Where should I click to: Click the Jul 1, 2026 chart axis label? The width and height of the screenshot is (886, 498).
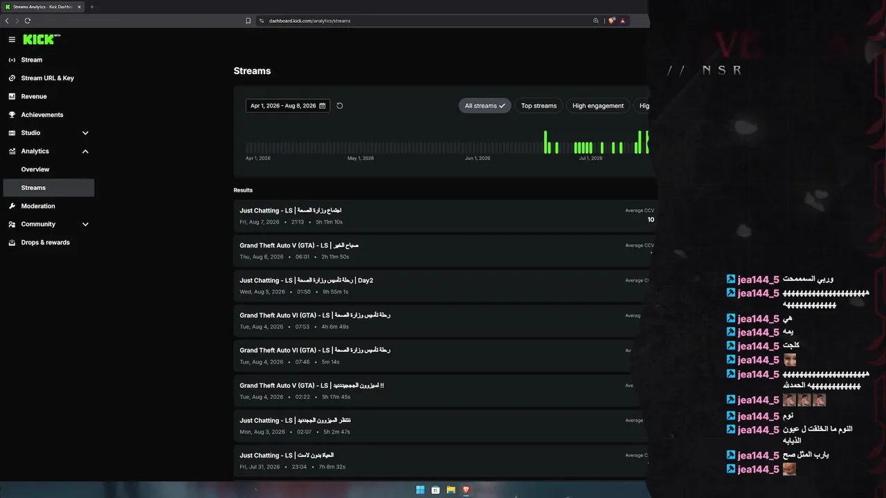point(590,158)
